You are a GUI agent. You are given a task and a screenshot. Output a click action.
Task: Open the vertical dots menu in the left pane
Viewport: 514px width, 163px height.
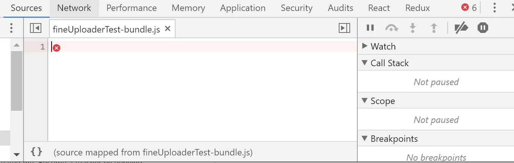[x=11, y=28]
